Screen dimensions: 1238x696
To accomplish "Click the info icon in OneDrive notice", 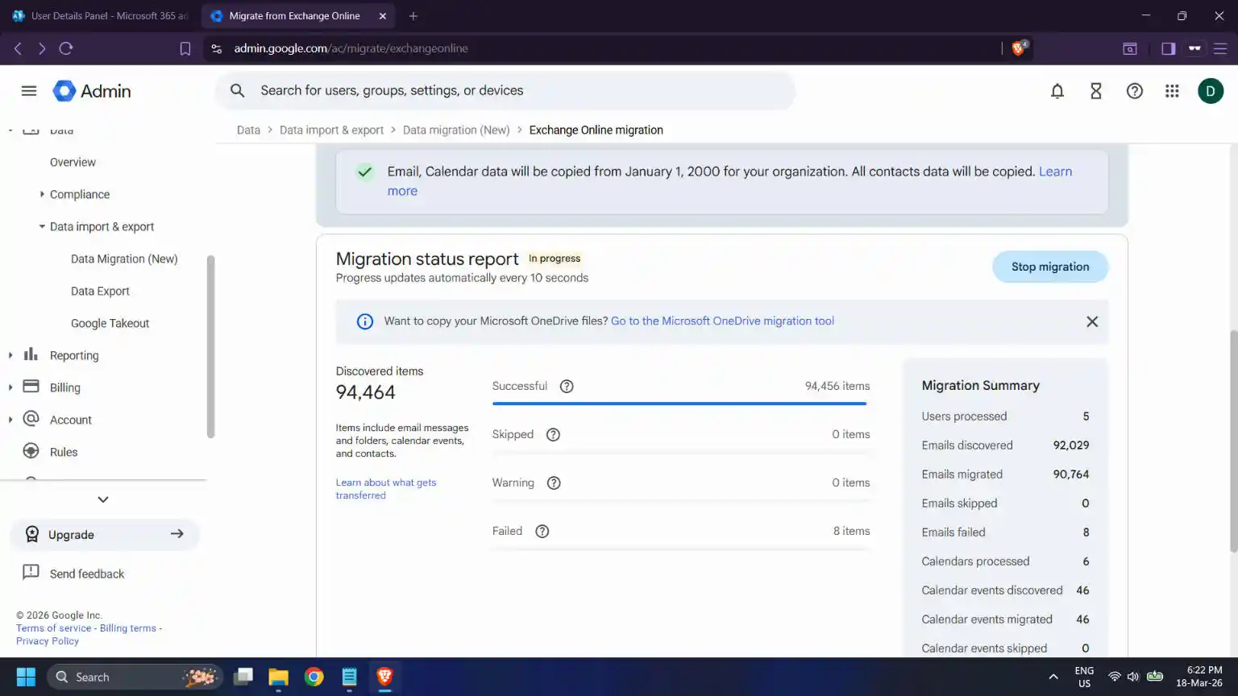I will [365, 321].
